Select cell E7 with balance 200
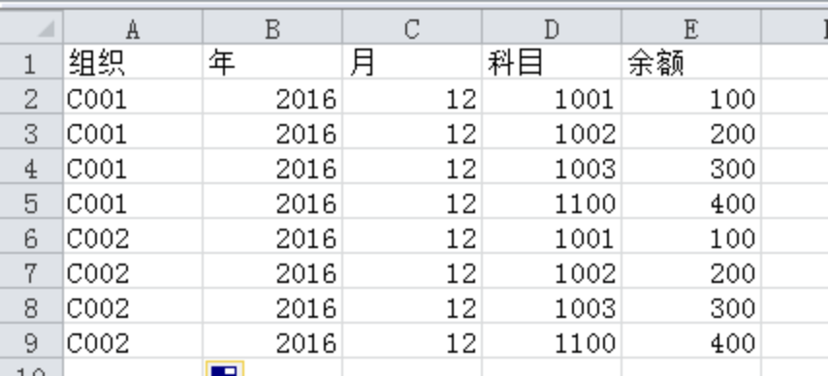 (x=691, y=271)
